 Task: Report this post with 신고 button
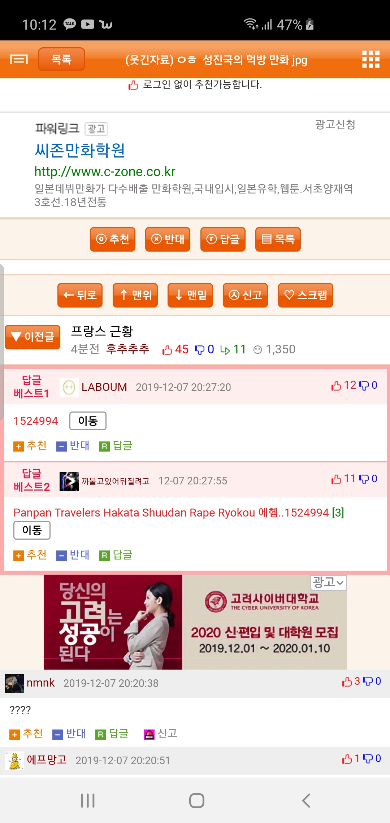(x=245, y=295)
